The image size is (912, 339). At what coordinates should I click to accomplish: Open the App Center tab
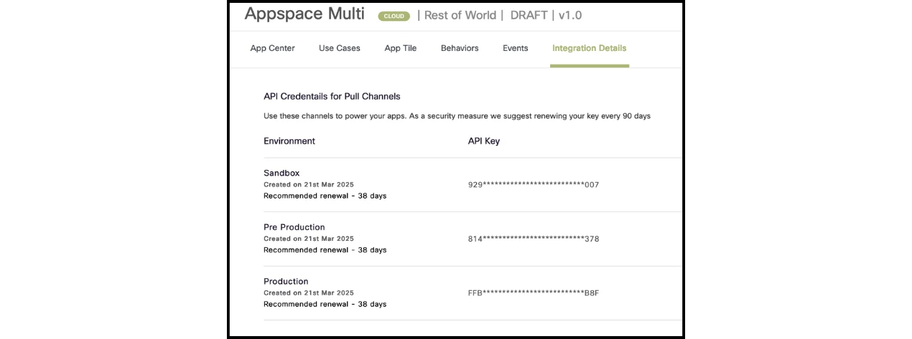click(272, 48)
